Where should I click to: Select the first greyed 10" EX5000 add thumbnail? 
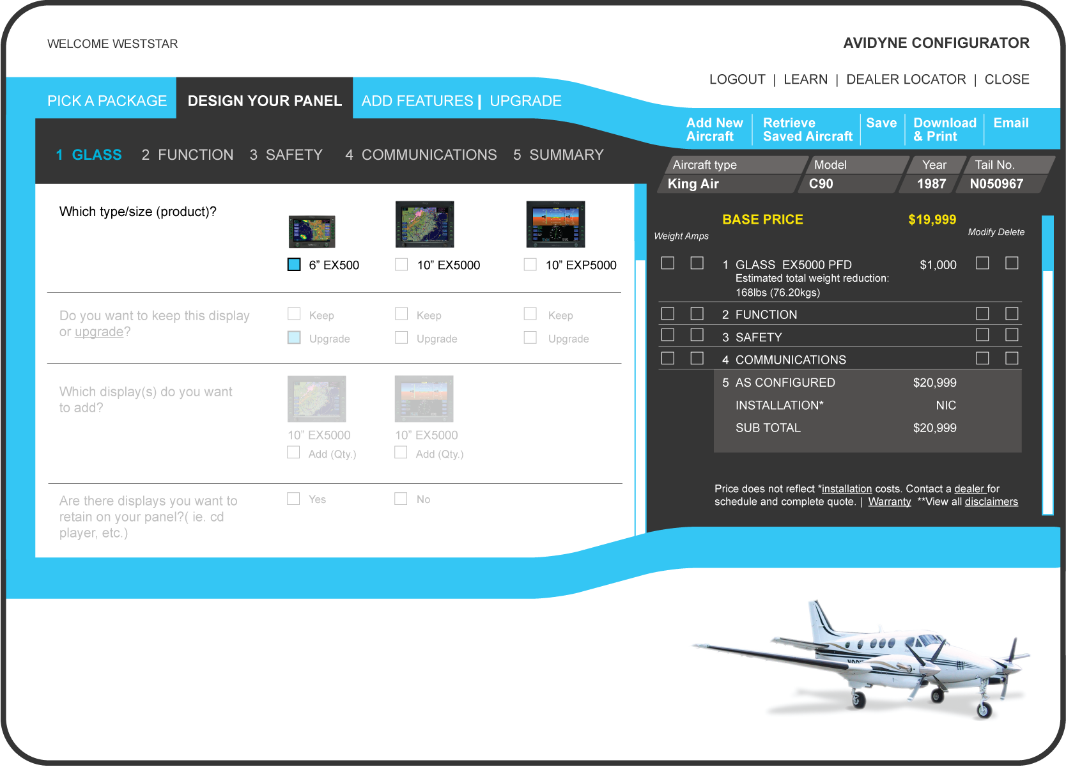[x=316, y=399]
